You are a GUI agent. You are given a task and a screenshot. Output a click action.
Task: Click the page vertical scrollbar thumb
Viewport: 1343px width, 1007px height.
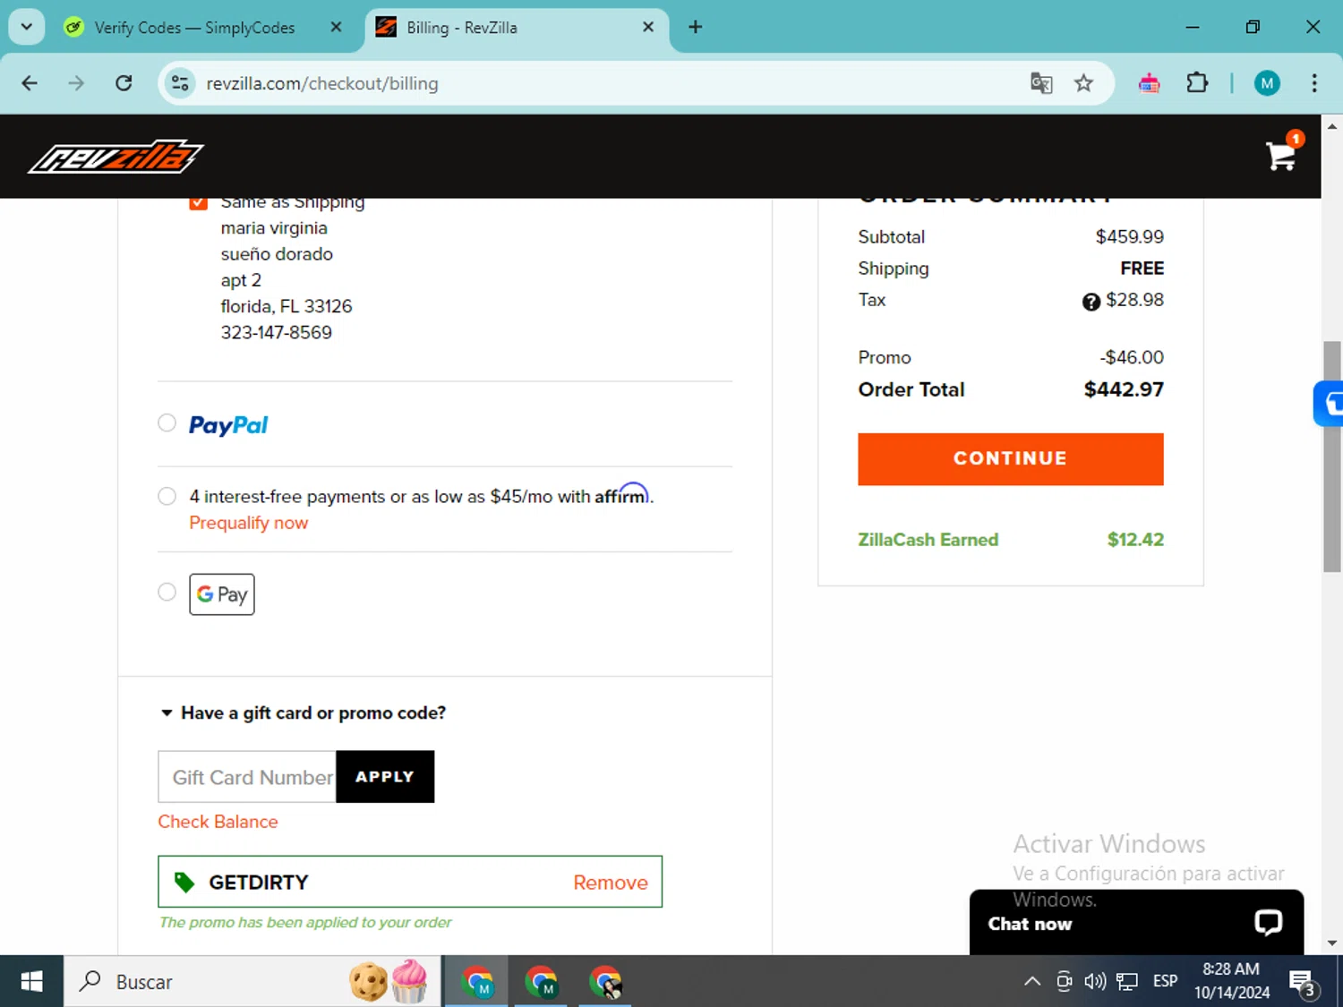(1332, 457)
